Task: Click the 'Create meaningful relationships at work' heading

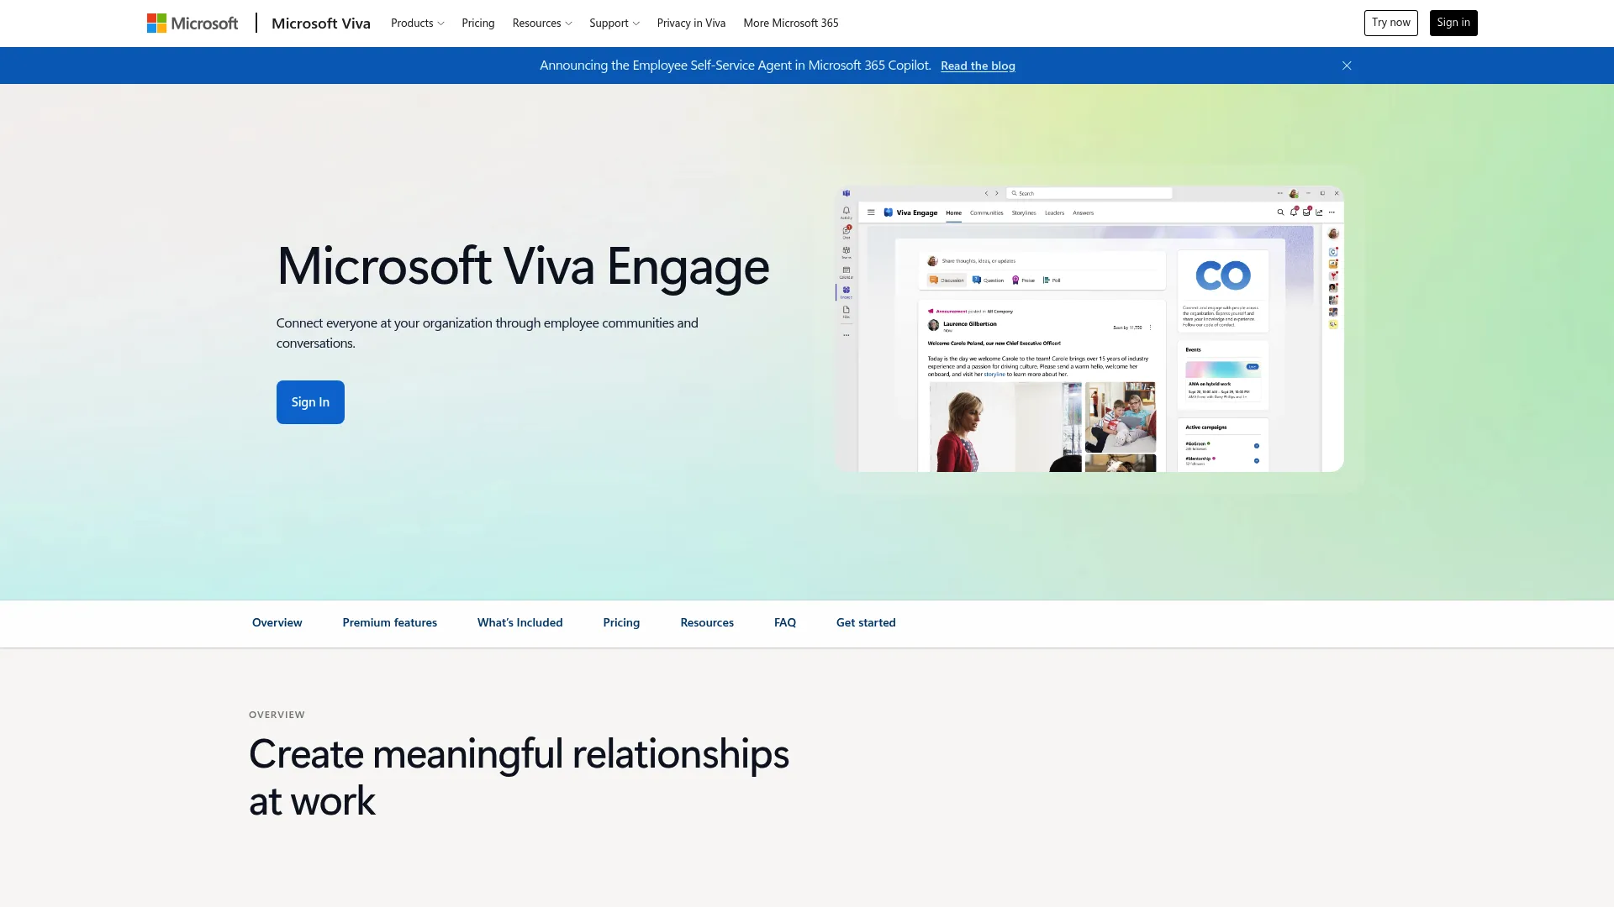Action: (x=519, y=777)
